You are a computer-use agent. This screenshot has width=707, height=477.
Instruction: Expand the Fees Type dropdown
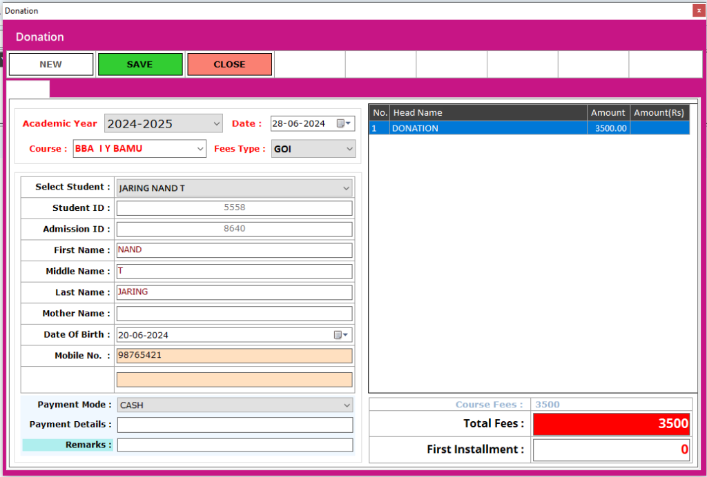pos(349,149)
